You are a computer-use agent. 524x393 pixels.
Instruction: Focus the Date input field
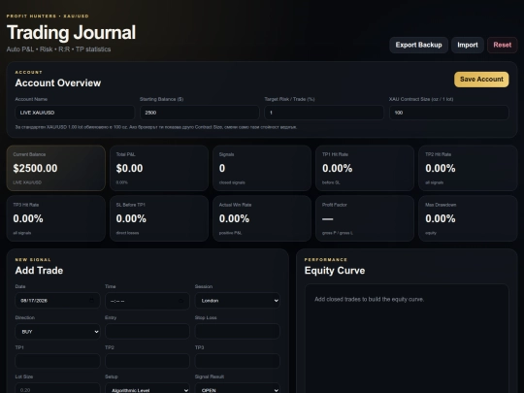(57, 301)
